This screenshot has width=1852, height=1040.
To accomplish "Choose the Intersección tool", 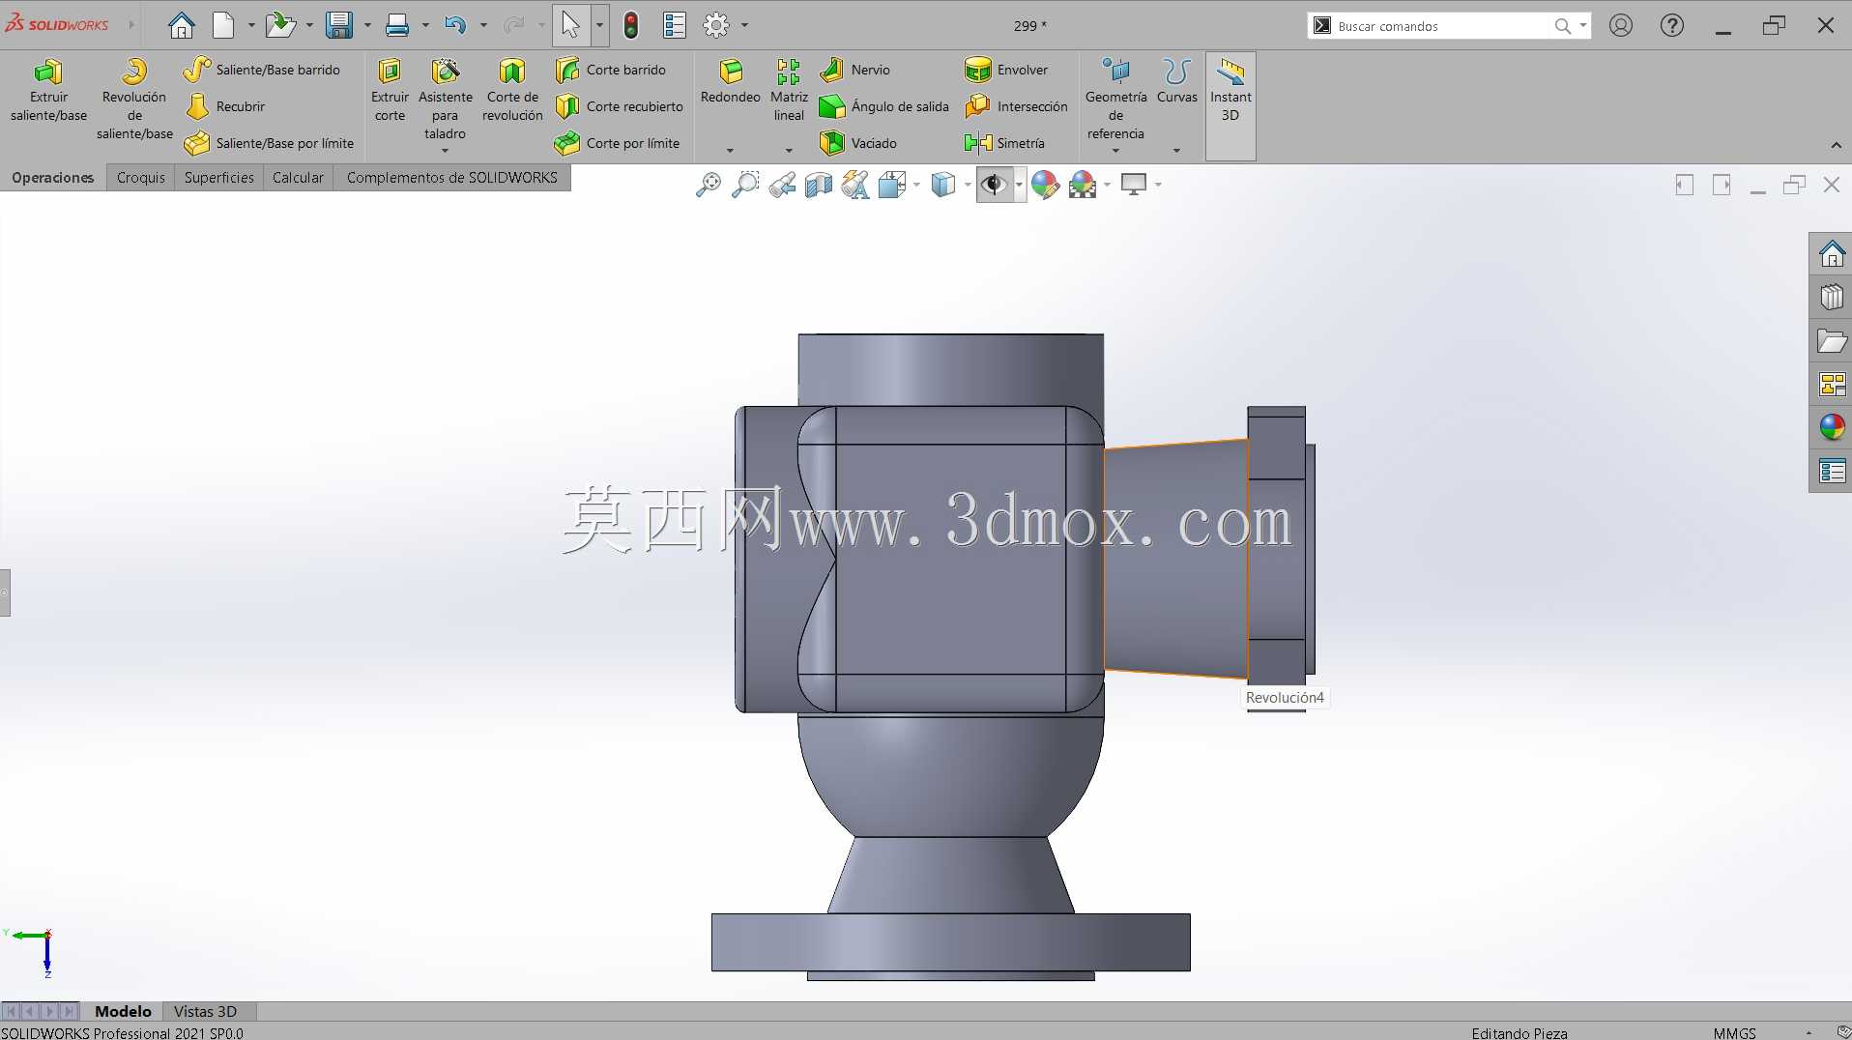I will (1016, 106).
